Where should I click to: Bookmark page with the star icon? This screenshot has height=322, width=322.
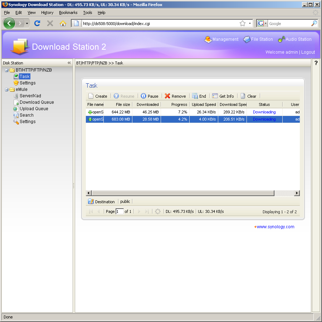[x=243, y=23]
